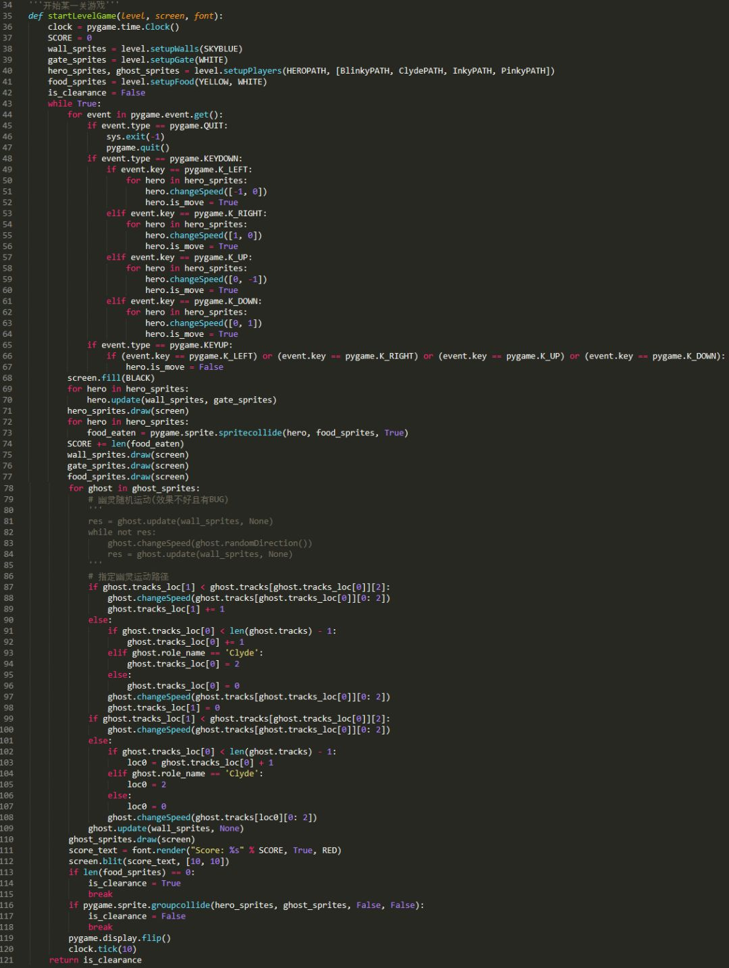This screenshot has width=729, height=968.
Task: Click 'gate_sprites.draw(screen)' line
Action: tap(128, 466)
